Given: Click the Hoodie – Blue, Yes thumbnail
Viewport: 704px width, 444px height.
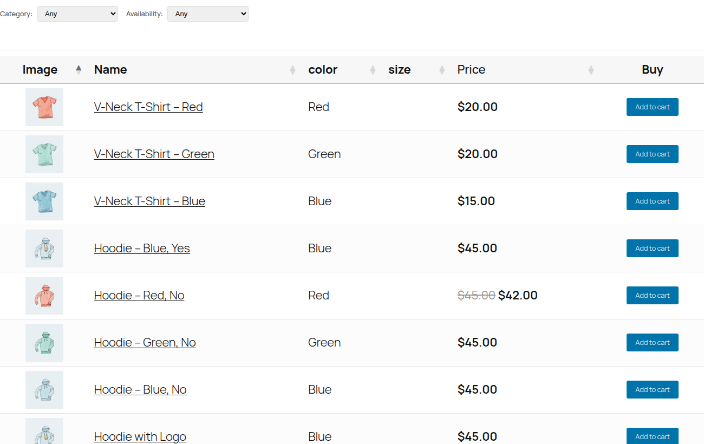Looking at the screenshot, I should (x=44, y=249).
